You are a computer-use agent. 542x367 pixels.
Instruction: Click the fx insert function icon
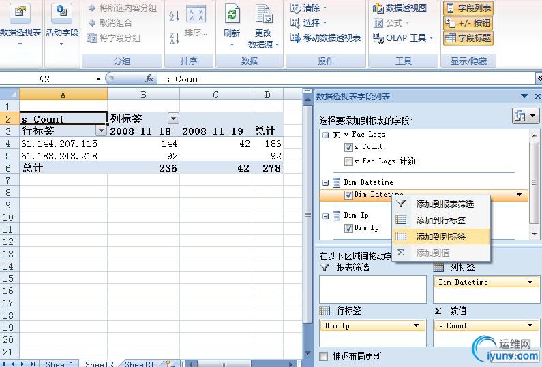coord(149,79)
